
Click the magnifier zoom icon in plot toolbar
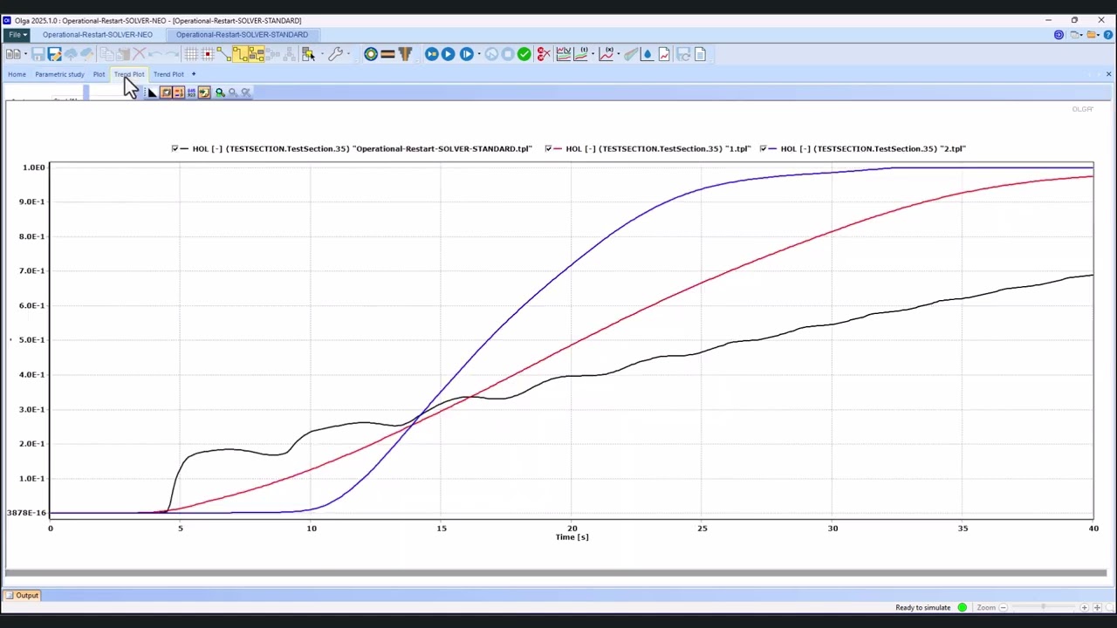coord(220,92)
